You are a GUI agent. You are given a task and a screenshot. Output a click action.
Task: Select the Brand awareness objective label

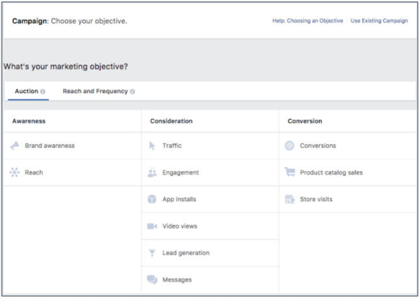pyautogui.click(x=49, y=146)
